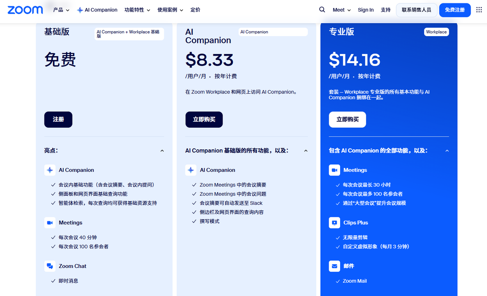Open the search magnifier icon
Viewport: 487px width, 296px height.
[x=322, y=10]
